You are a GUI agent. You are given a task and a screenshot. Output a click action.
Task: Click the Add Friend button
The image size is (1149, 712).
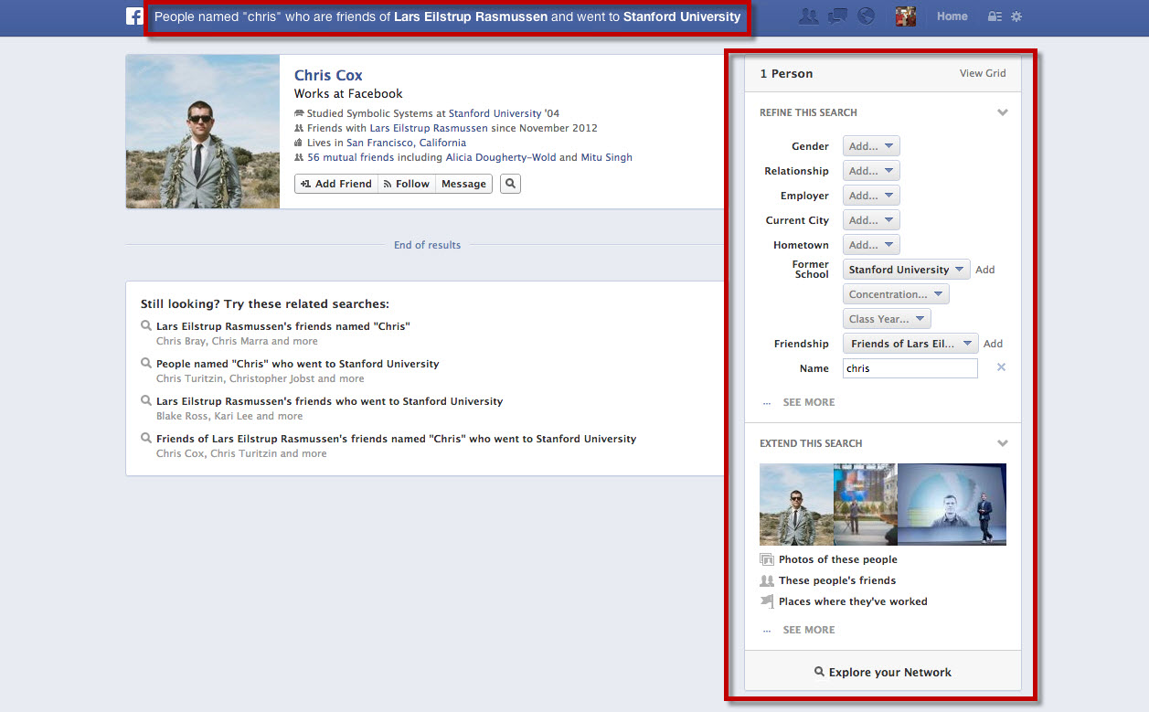336,184
